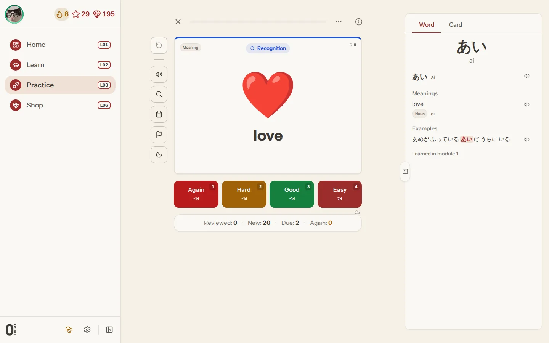Rate the card as Good
The image size is (549, 343).
[292, 194]
